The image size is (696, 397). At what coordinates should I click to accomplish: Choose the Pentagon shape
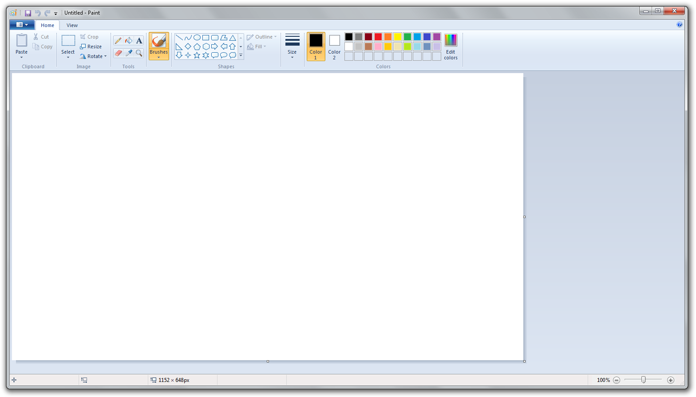[x=197, y=47]
